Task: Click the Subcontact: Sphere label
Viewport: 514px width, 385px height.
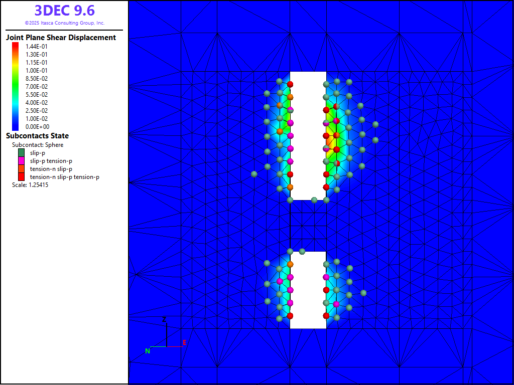Action: (38, 145)
